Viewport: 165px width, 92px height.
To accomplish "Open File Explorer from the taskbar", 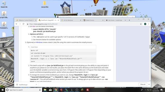I will 45,90.
